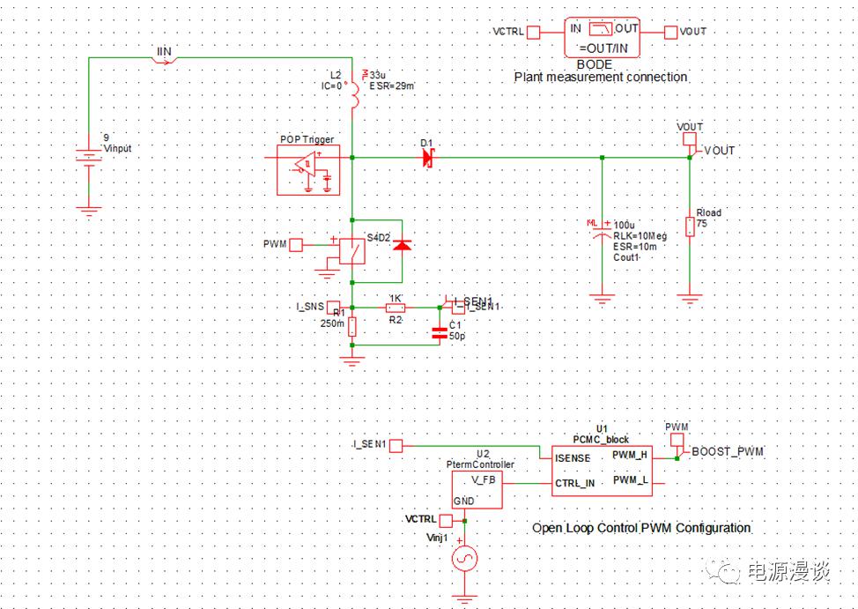Click the 'Open Loop Control PWM Configuration' label
The image size is (858, 609).
point(640,528)
